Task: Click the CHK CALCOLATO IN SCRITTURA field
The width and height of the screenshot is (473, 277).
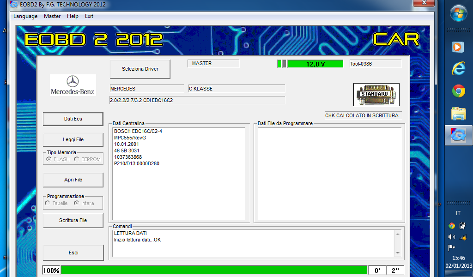Action: click(363, 115)
